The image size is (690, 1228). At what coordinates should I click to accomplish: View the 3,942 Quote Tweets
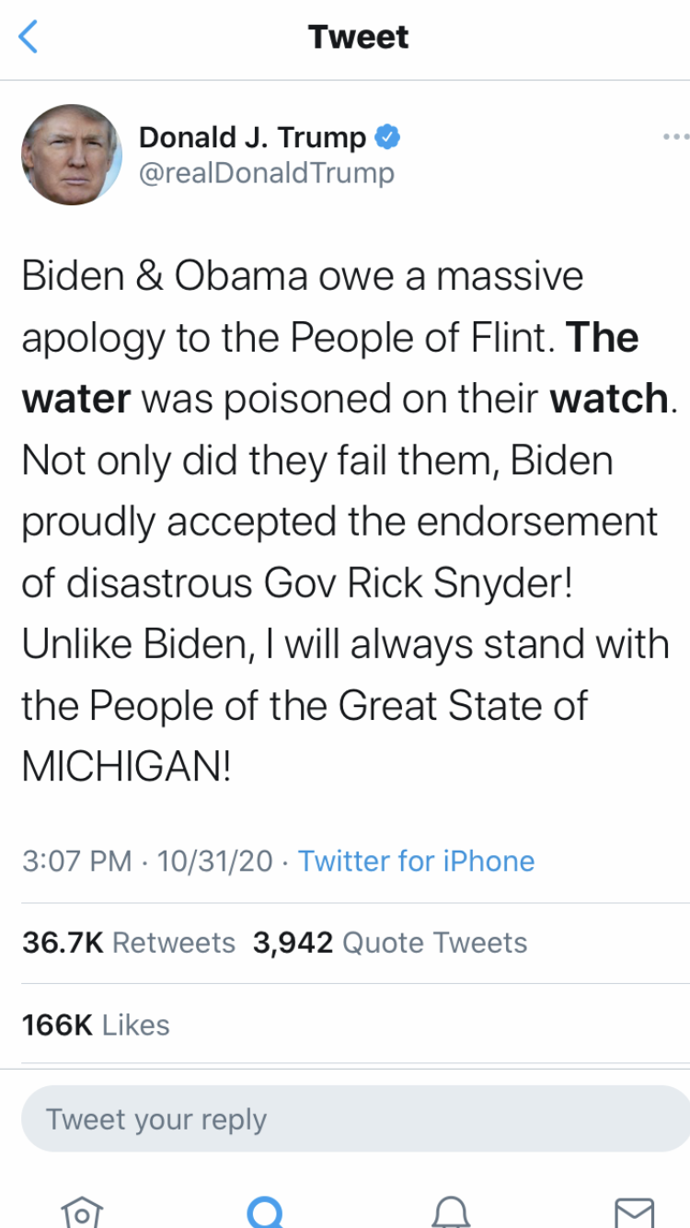click(390, 943)
